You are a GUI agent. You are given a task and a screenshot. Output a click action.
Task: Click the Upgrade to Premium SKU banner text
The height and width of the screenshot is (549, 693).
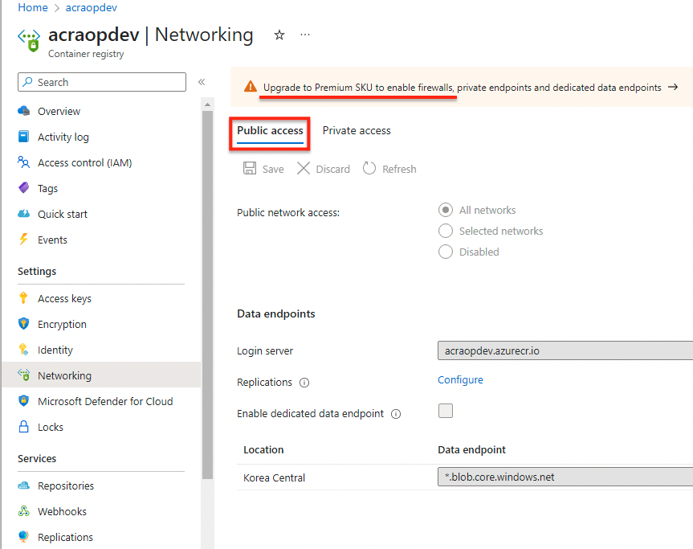(462, 88)
